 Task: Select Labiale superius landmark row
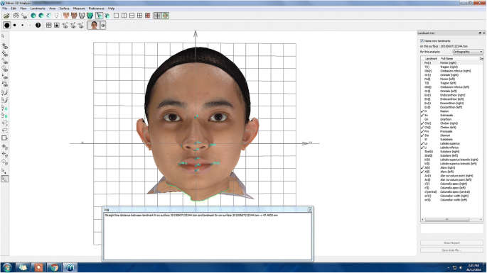(452, 143)
